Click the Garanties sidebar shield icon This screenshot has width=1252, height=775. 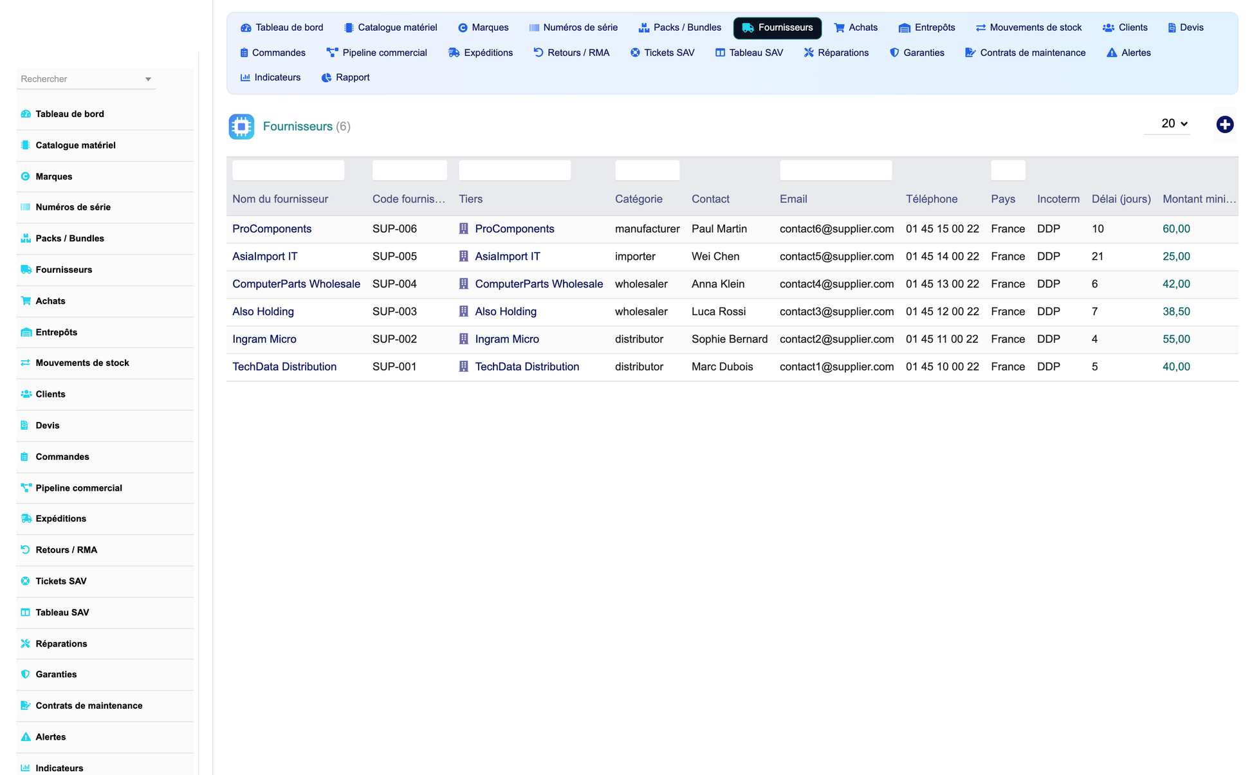[x=26, y=674]
